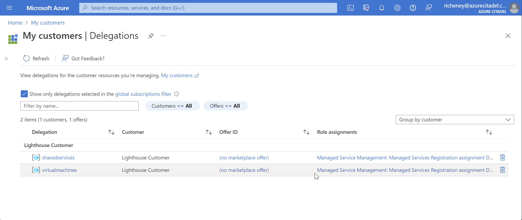Pin the My customers blade

tap(151, 36)
